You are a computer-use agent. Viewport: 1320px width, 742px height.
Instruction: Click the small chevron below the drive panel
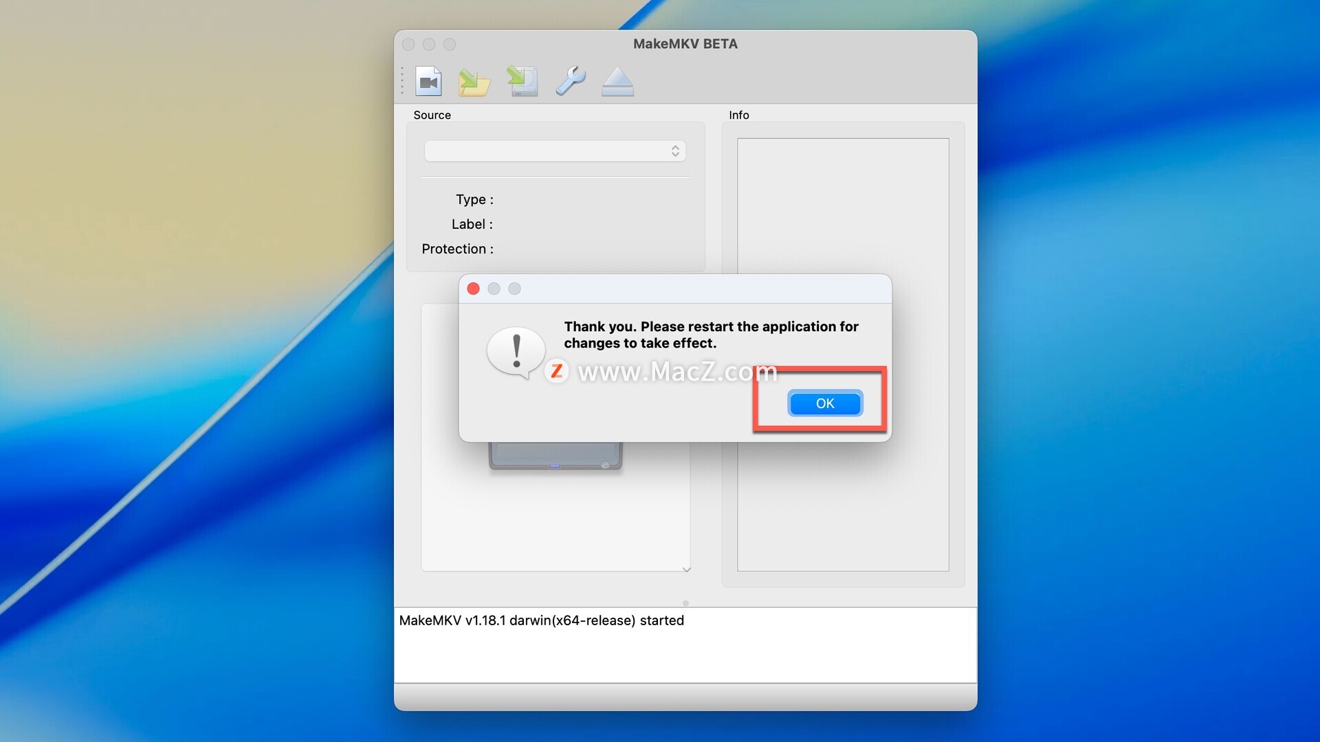[x=686, y=570]
